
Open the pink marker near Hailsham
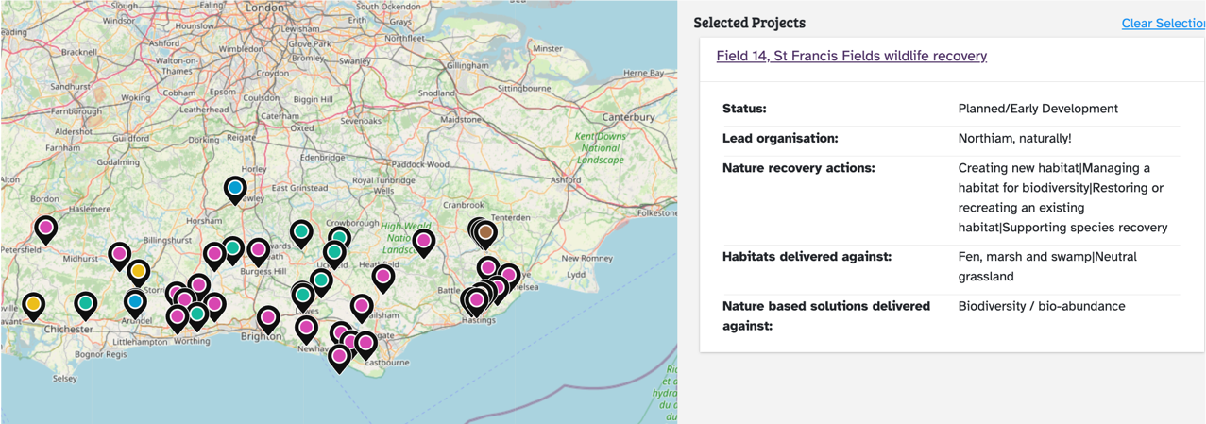[362, 306]
